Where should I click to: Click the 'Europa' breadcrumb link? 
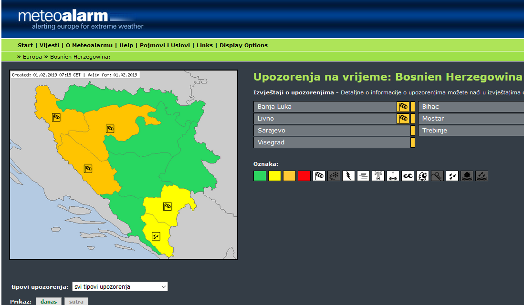32,57
